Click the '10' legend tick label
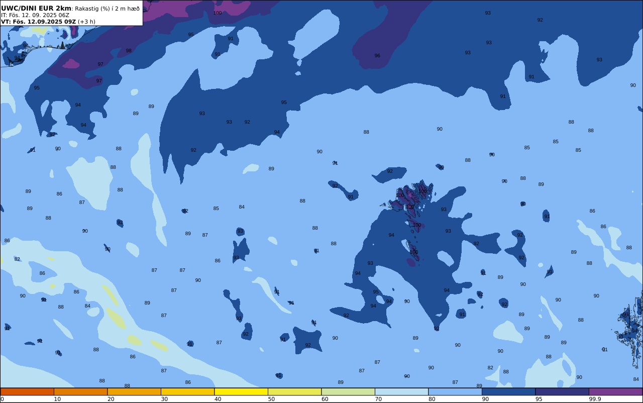 click(x=57, y=399)
